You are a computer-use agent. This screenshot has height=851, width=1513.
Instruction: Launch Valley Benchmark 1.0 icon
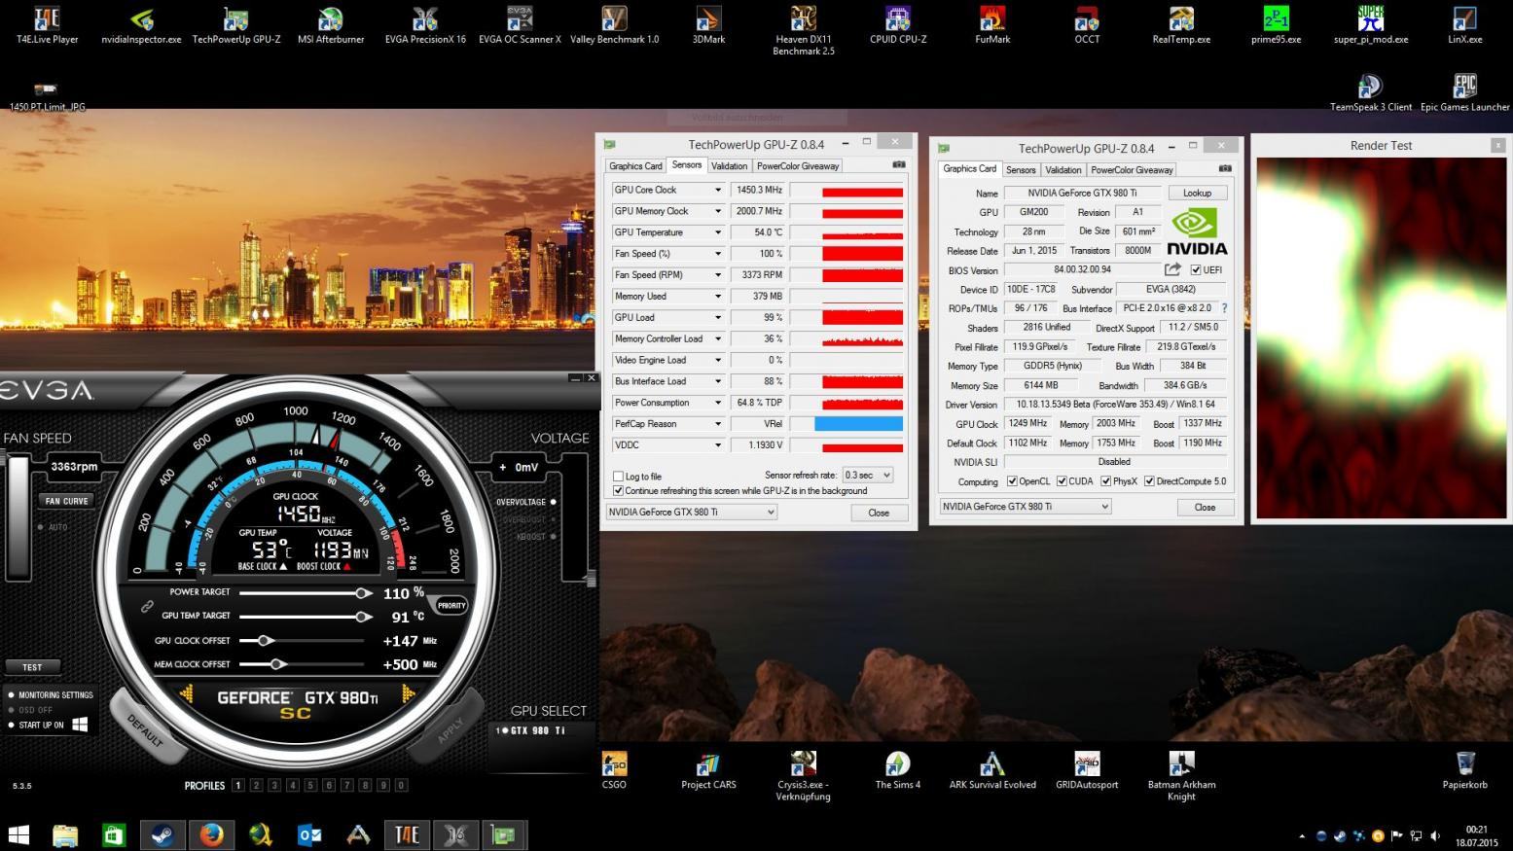click(x=614, y=25)
